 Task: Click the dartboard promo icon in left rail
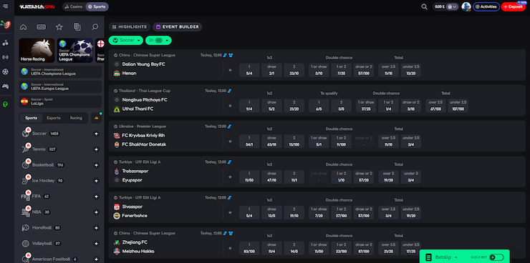(6, 24)
